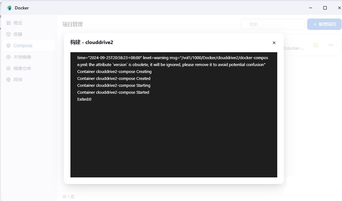Select the 容器 container cube icon
342x201 pixels.
[8, 34]
